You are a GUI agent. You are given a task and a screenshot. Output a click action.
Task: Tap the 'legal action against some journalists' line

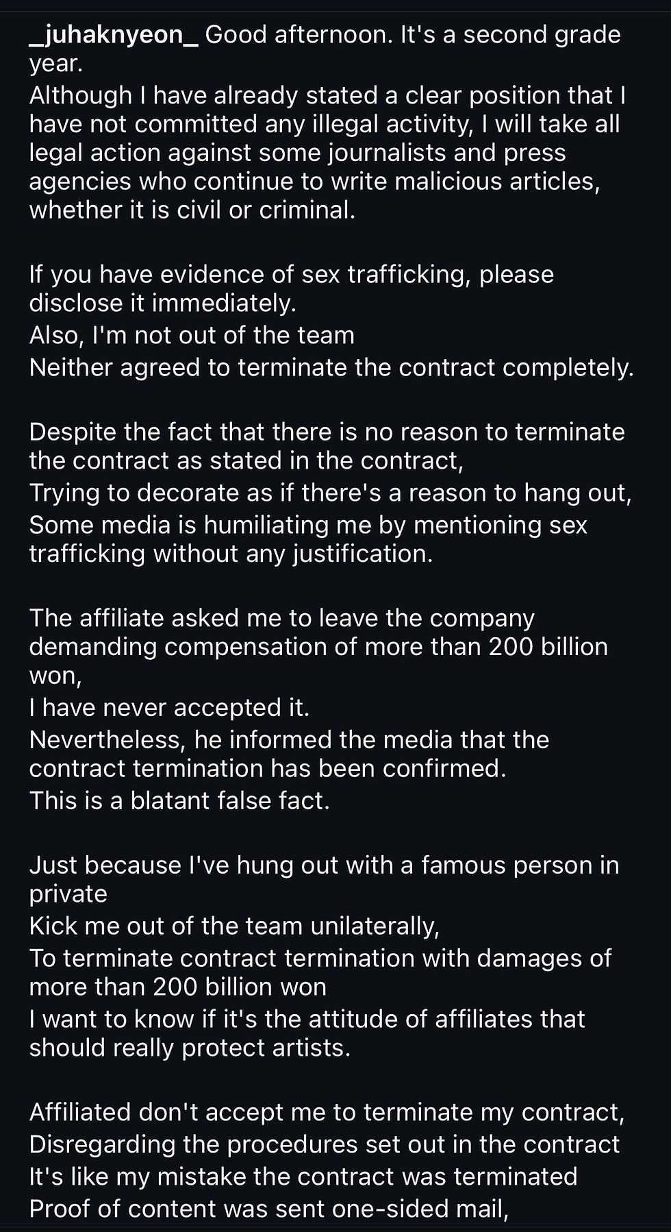click(x=297, y=152)
